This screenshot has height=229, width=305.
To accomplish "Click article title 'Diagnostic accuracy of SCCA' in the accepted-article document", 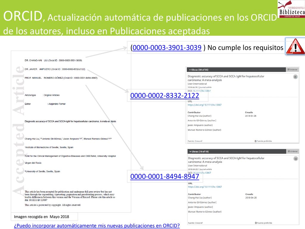I will [70, 121].
